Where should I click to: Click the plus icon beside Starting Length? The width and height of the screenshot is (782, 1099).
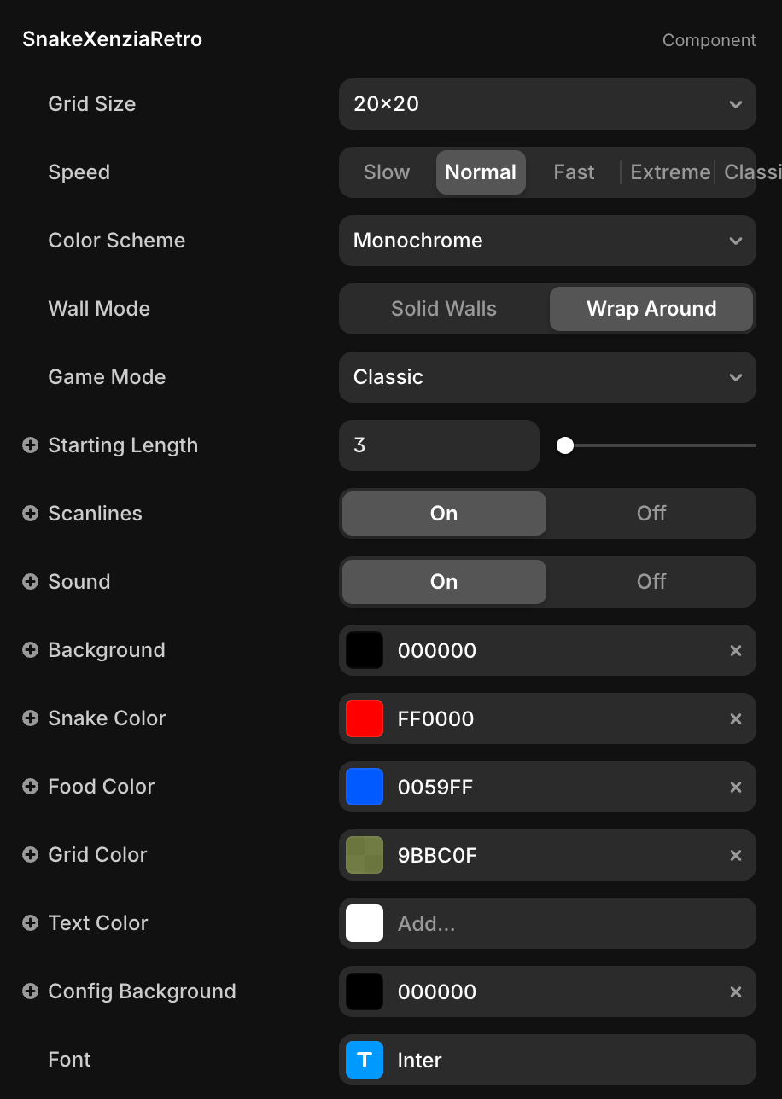[x=30, y=445]
